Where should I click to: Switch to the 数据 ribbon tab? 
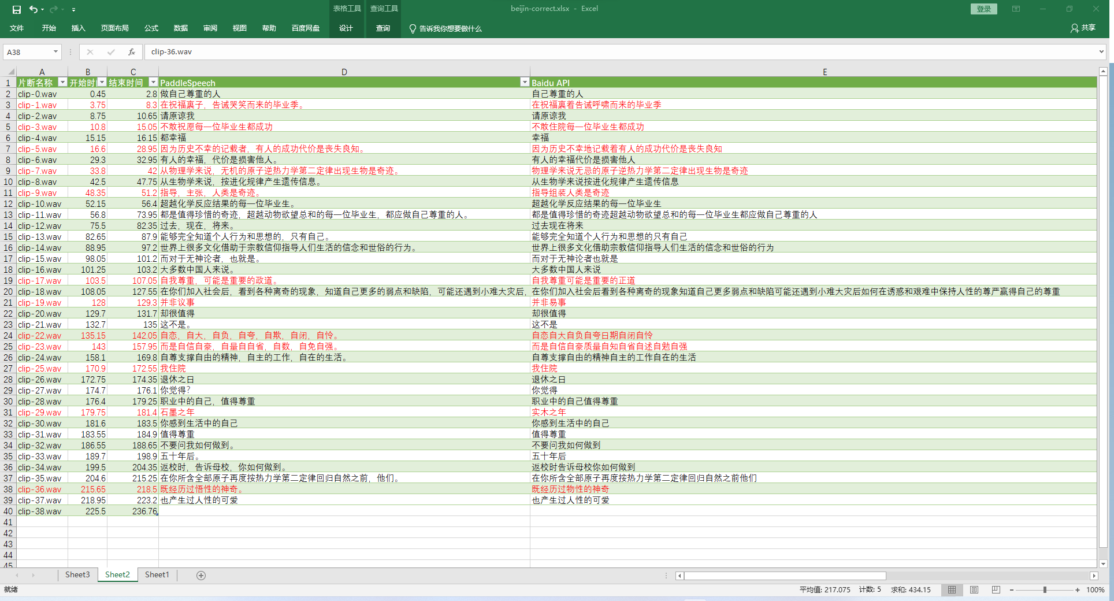click(x=180, y=28)
